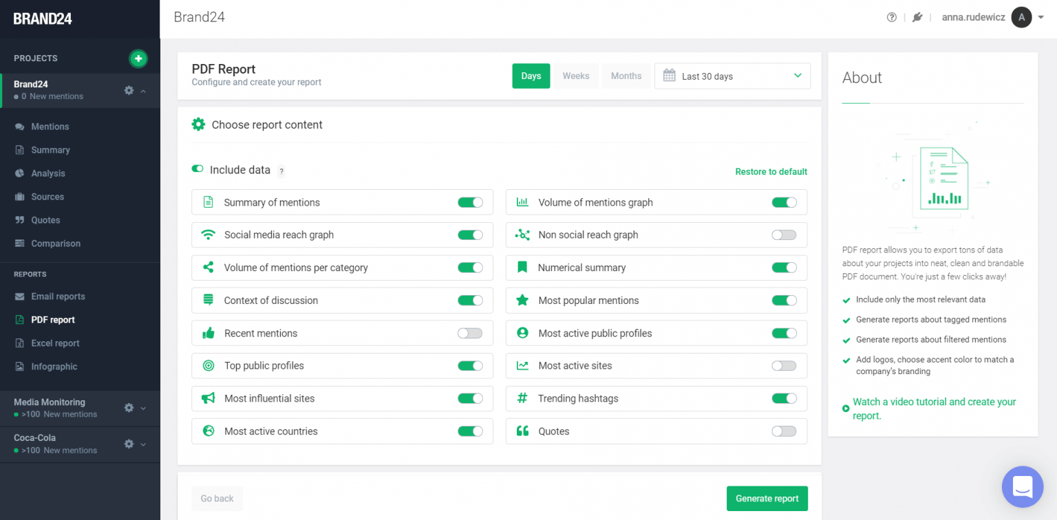Click Restore to default link
Viewport: 1057px width, 520px height.
click(771, 172)
